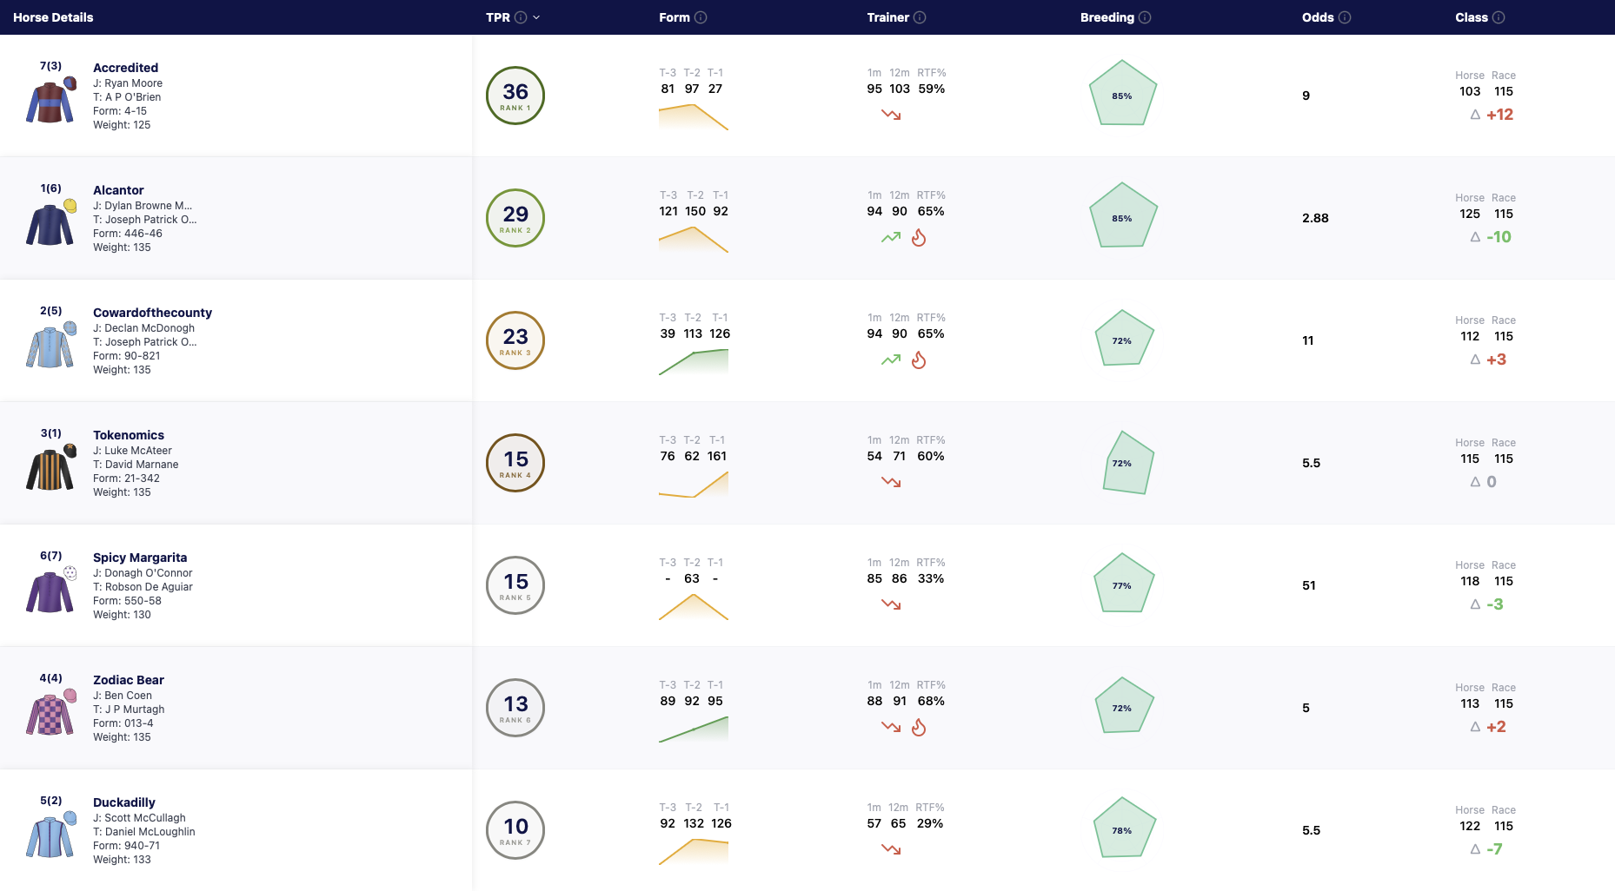Screen dimensions: 1615x891
Task: Click Zodiac Bear's trainer flame icon
Action: 919,727
